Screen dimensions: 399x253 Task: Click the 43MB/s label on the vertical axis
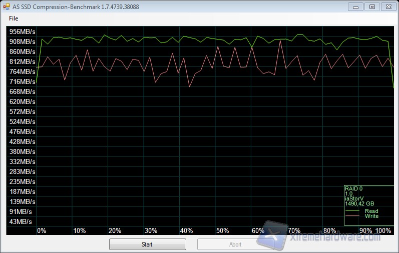21,221
